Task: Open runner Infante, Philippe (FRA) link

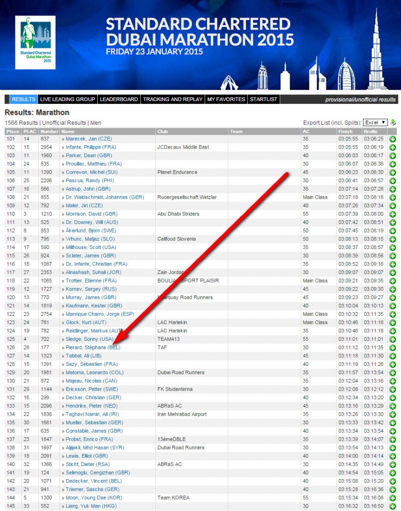Action: coord(91,147)
